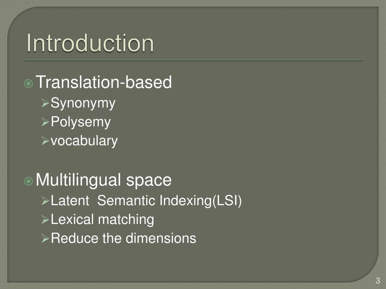Click slide number 3 in the corner
Screen dimensions: 386x289
click(378, 280)
